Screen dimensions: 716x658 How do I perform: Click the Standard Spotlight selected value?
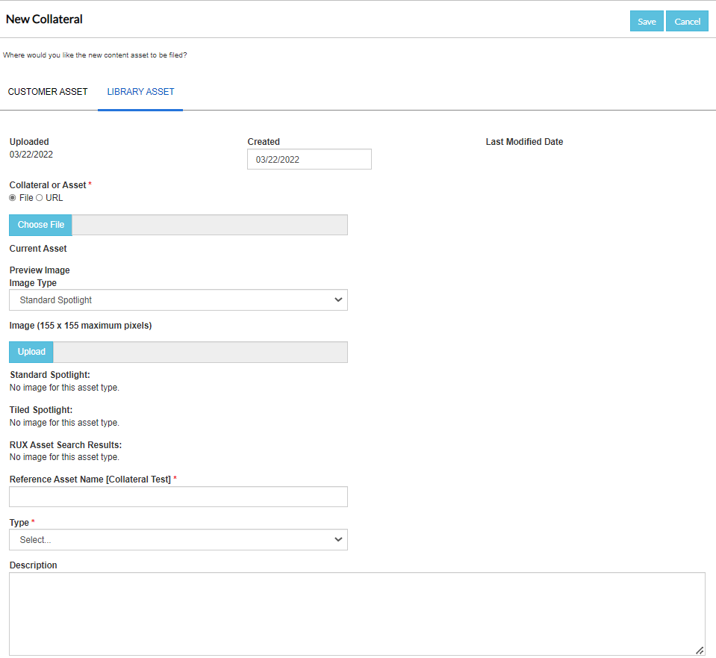tap(56, 300)
